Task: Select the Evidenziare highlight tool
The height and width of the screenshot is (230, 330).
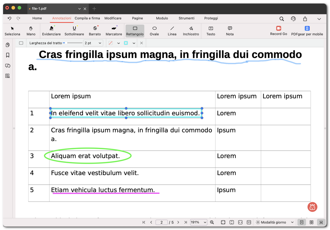Action: pyautogui.click(x=51, y=31)
